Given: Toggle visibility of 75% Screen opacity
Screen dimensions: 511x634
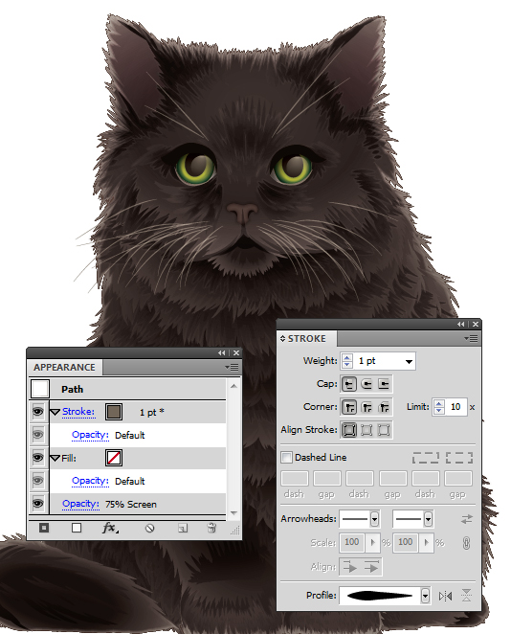Looking at the screenshot, I should tap(38, 504).
